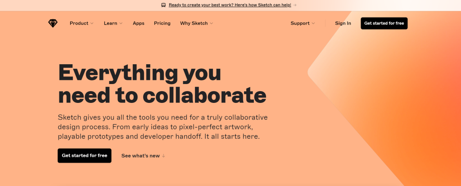Click hero Get started for free button
Image resolution: width=461 pixels, height=186 pixels.
[84, 155]
